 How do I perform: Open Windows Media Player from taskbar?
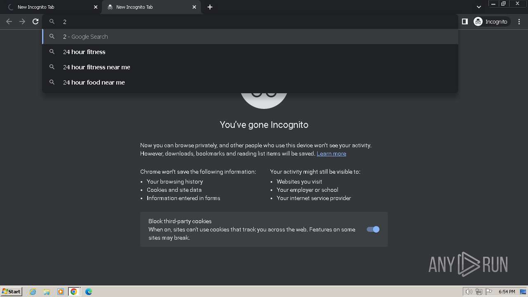[x=60, y=292]
